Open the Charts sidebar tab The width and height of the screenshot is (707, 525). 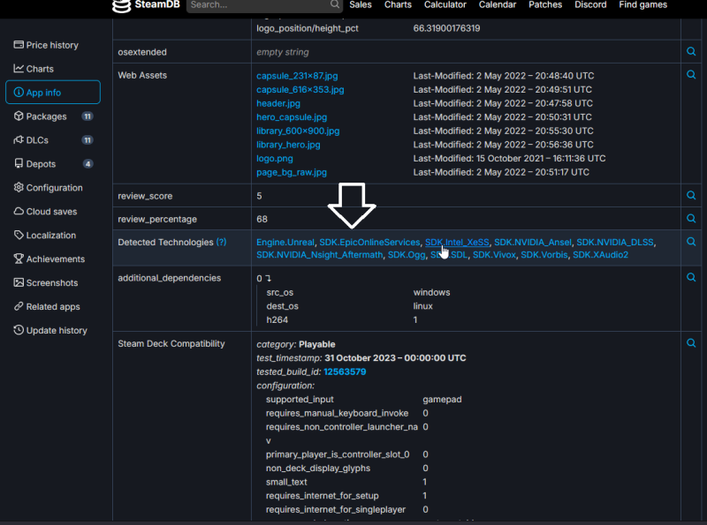click(53, 69)
